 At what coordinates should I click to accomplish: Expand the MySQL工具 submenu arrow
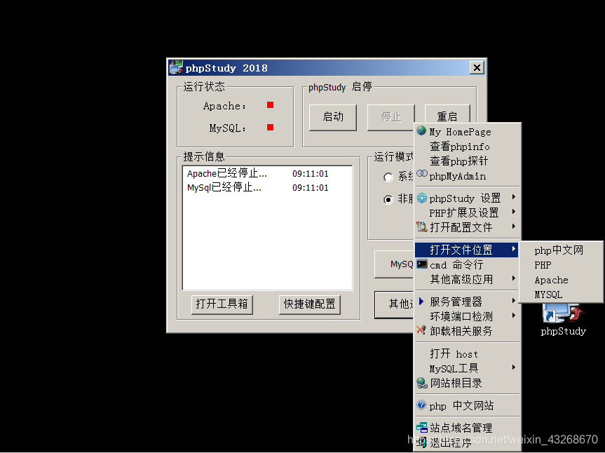click(x=514, y=367)
